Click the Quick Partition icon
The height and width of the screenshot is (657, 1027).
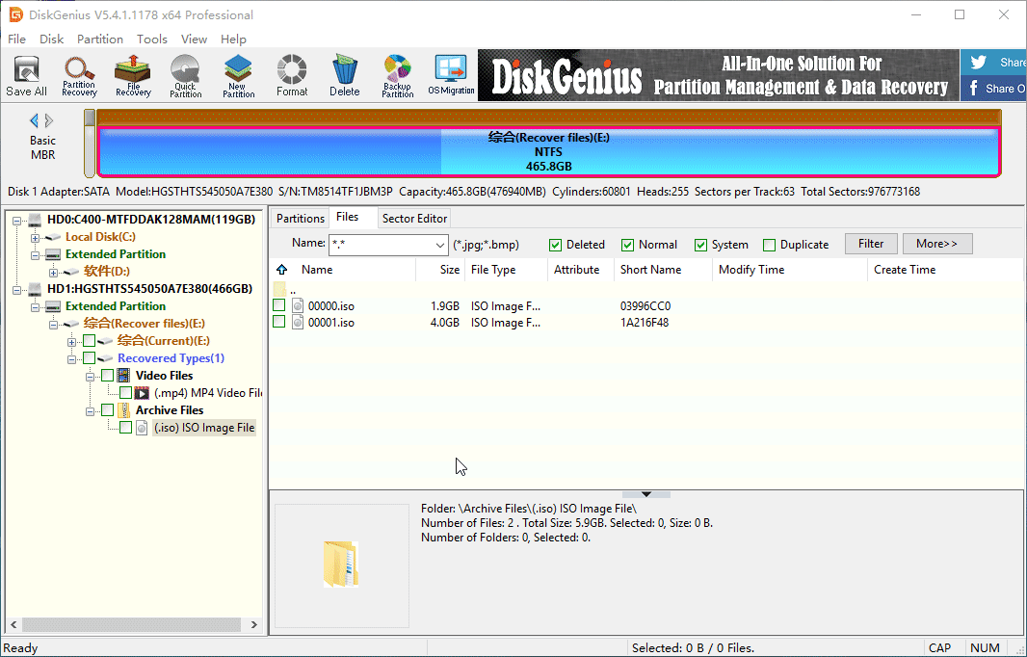pyautogui.click(x=186, y=75)
